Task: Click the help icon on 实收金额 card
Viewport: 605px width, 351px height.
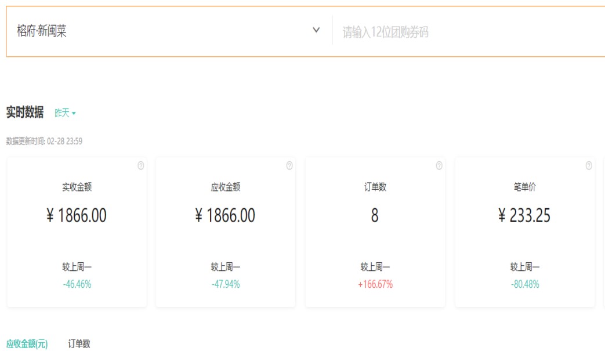Action: pyautogui.click(x=140, y=166)
